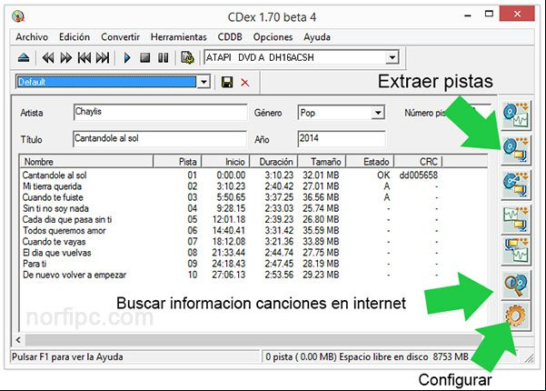This screenshot has height=391, width=546.
Task: Open the Edición menu
Action: point(74,37)
